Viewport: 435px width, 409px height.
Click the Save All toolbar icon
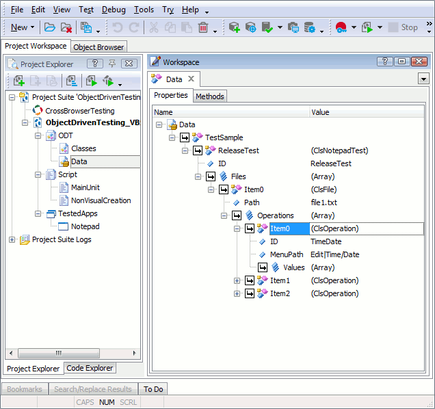point(86,27)
